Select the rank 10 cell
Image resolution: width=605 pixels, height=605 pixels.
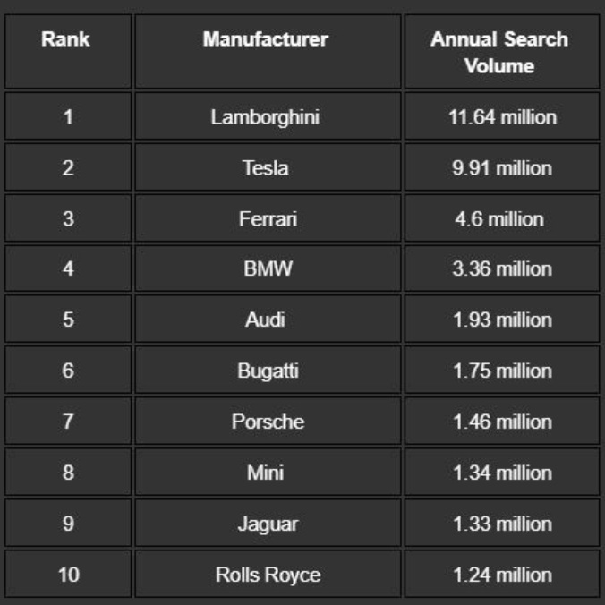[x=68, y=575]
